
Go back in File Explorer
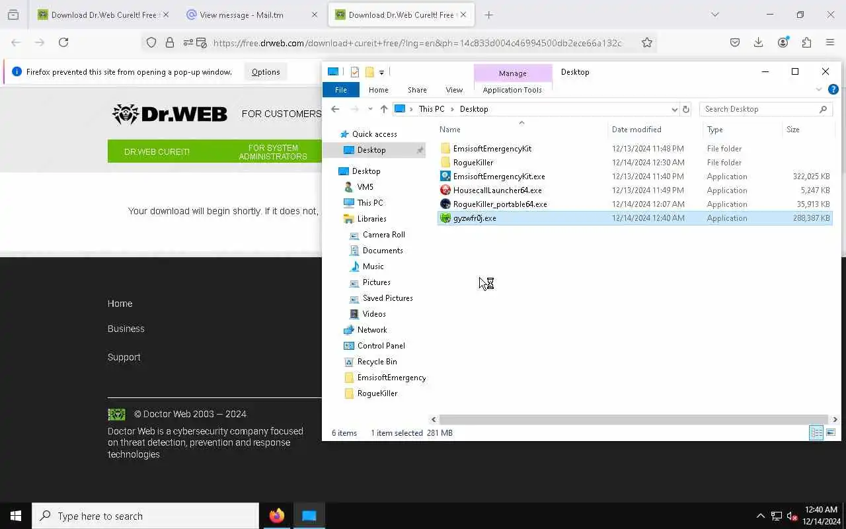pyautogui.click(x=335, y=109)
